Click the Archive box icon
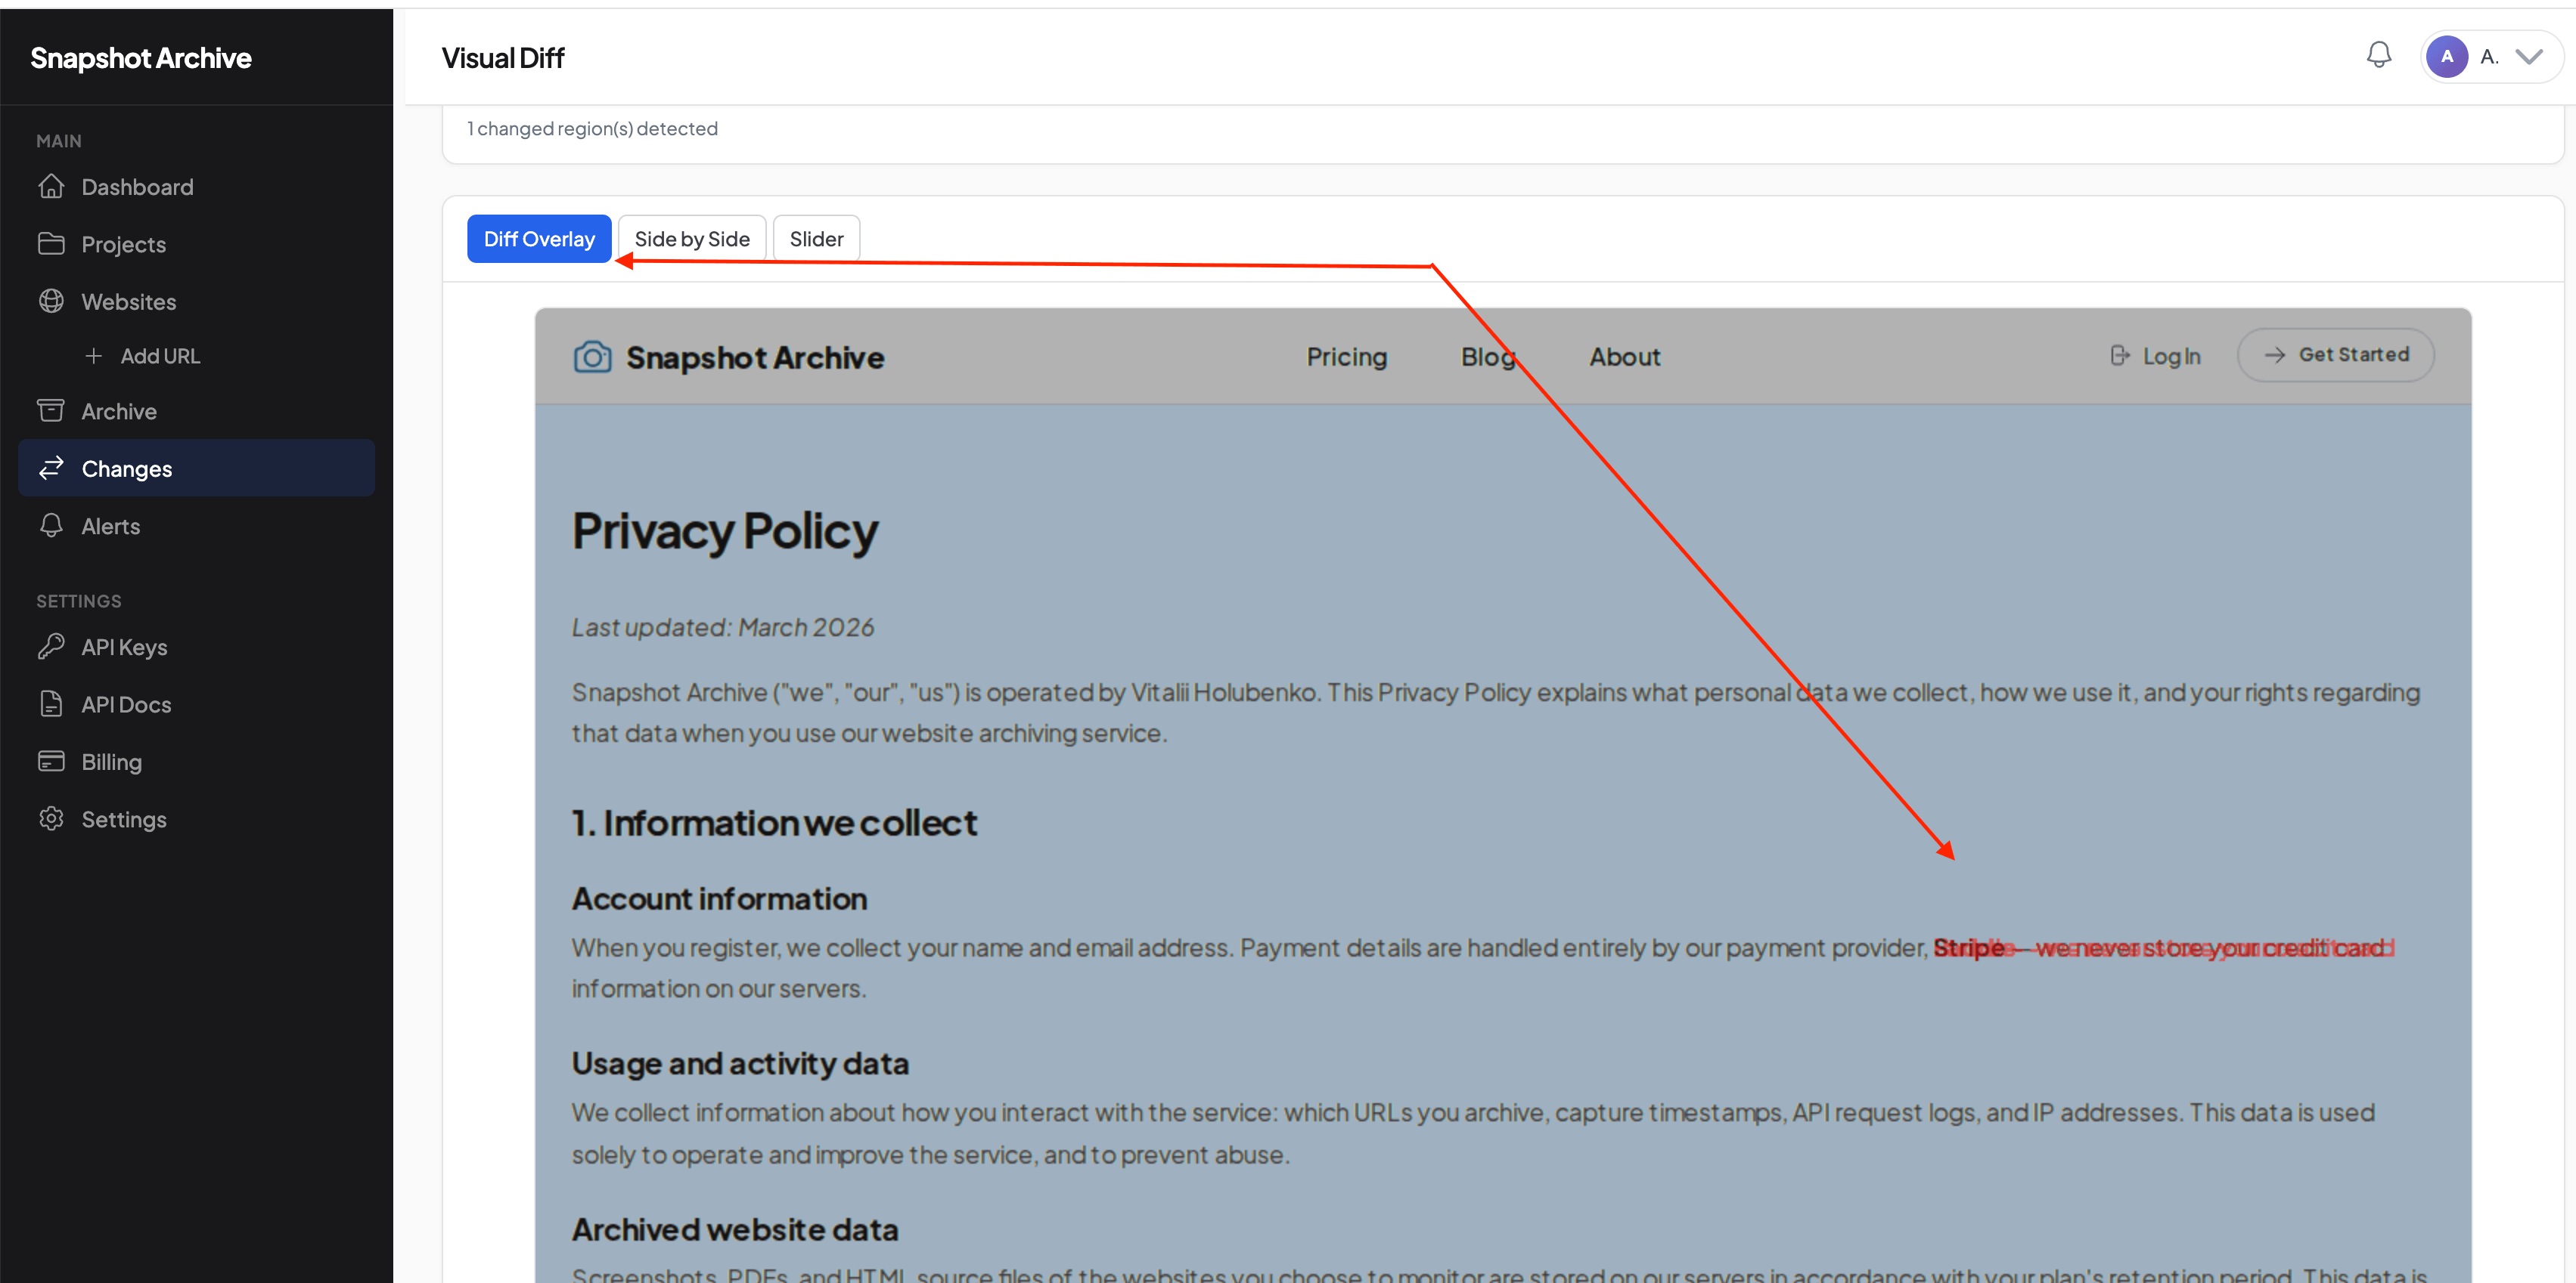 point(51,411)
